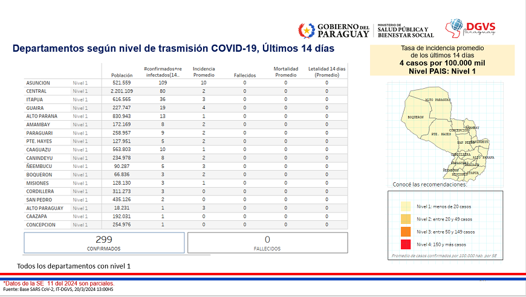Select the Nivel 1 yellow legend swatch
This screenshot has height=297, width=526.
pos(405,206)
